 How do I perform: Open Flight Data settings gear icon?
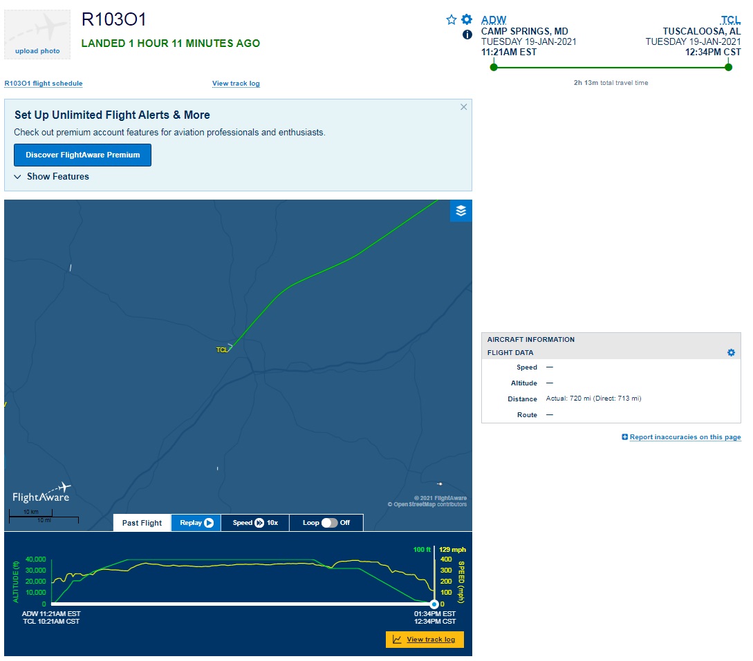(731, 352)
